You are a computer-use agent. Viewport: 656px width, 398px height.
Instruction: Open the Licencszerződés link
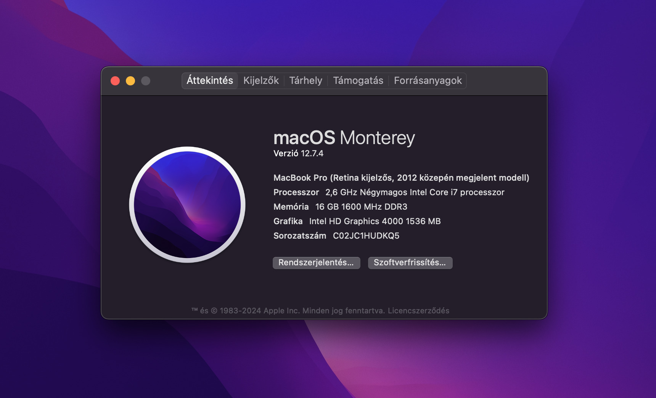[418, 311]
